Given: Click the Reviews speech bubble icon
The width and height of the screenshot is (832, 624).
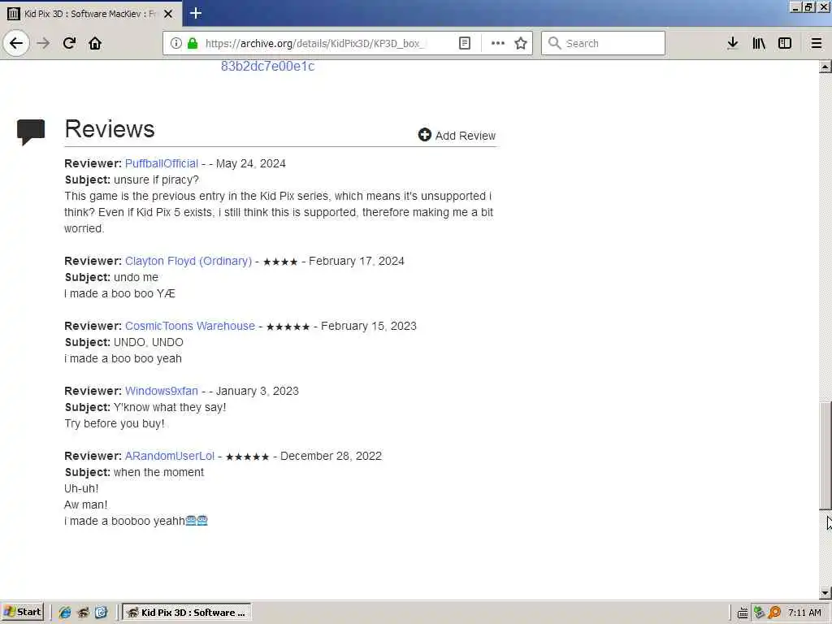Looking at the screenshot, I should [31, 132].
